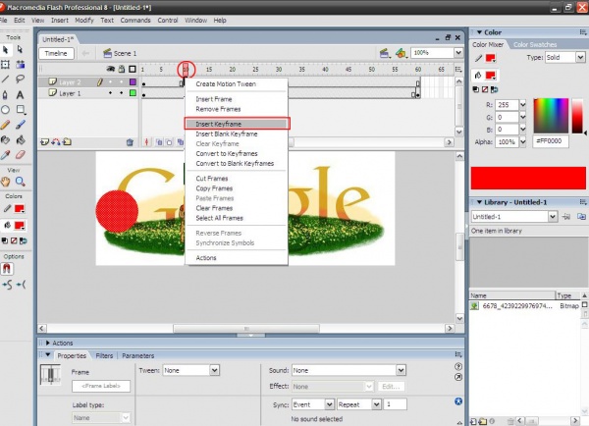Select the Hand tool

6,182
